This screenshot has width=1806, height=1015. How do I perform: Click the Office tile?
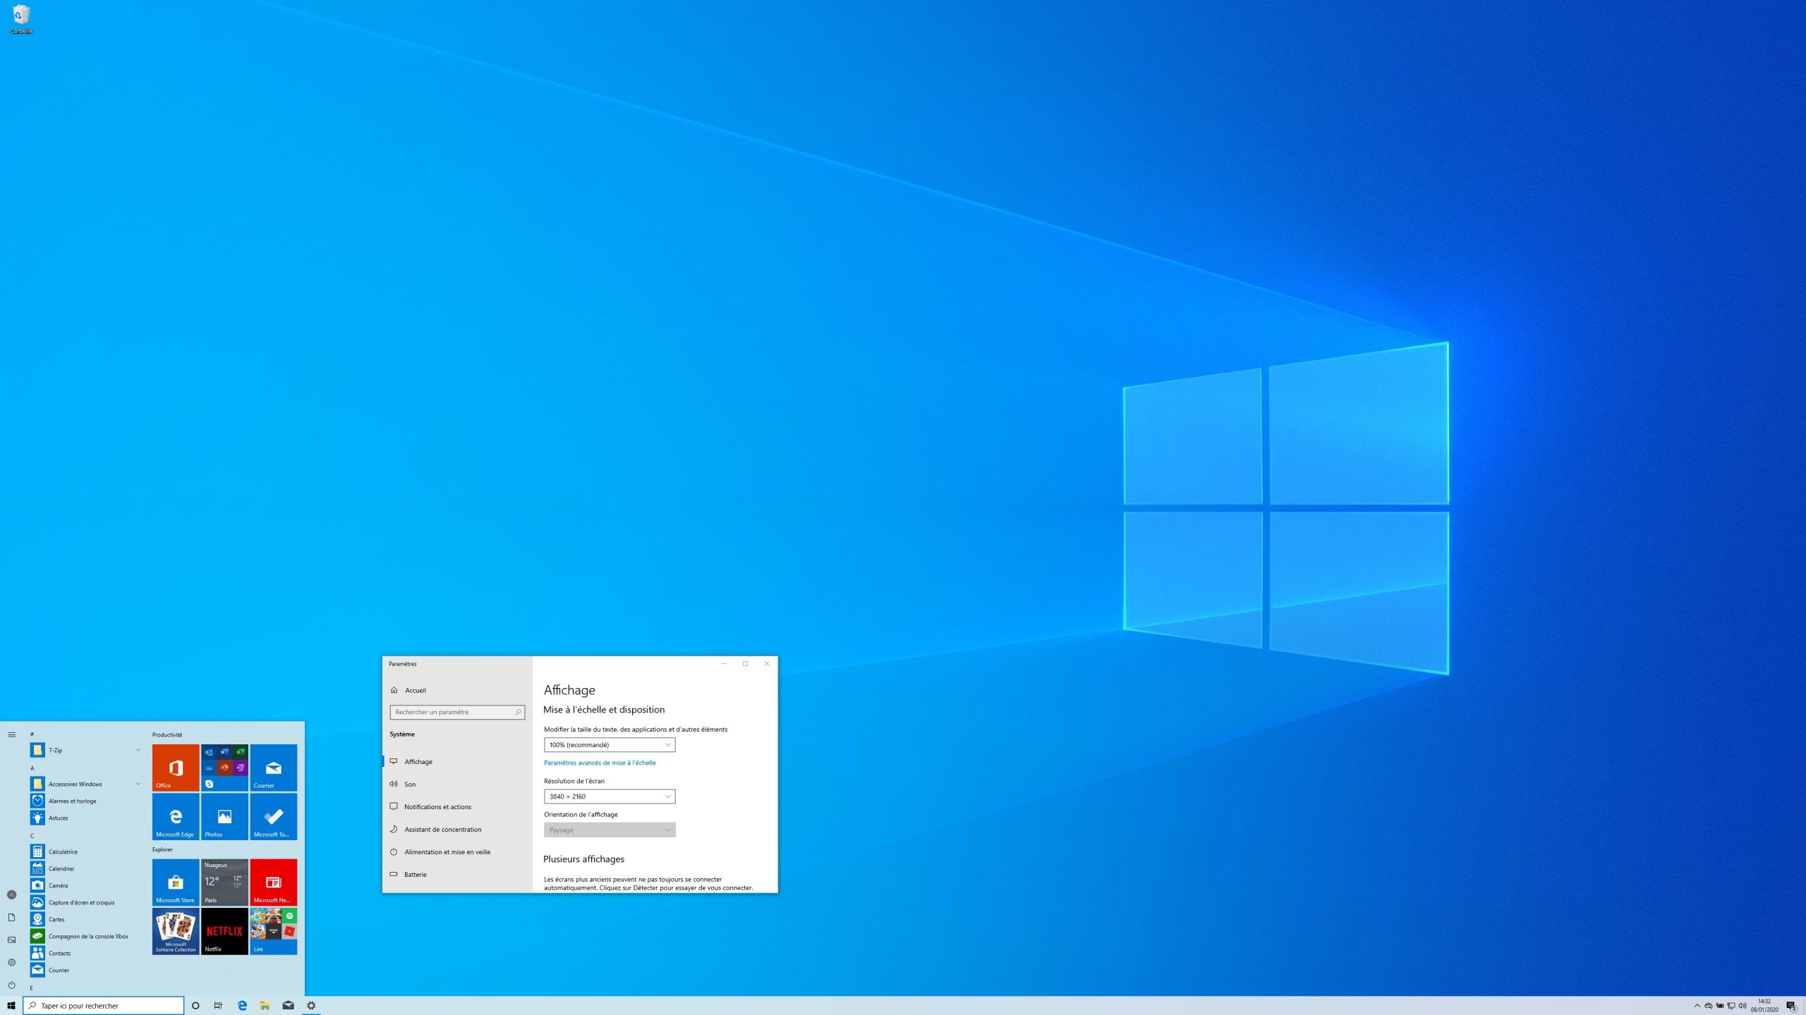pyautogui.click(x=176, y=768)
